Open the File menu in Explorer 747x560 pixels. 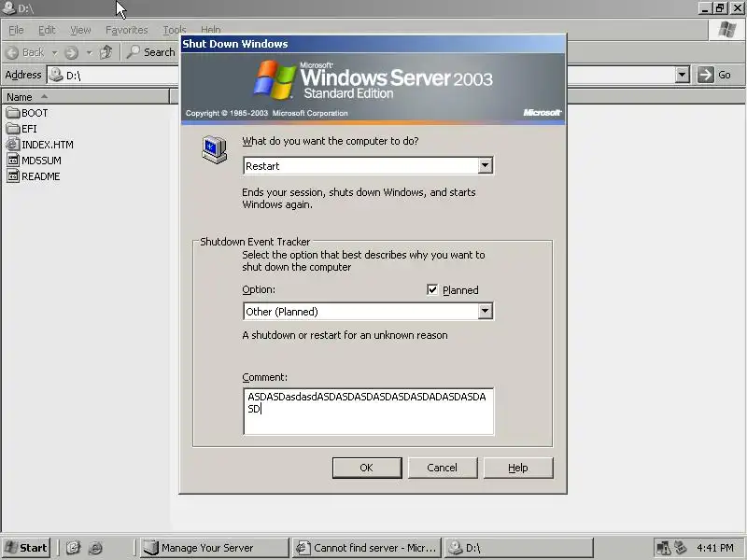(x=16, y=30)
